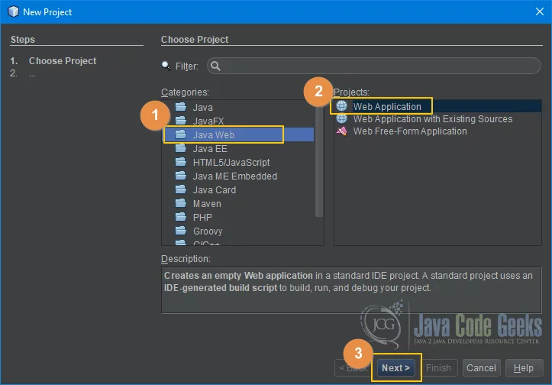Click the PHP folder icon
This screenshot has height=385, width=552.
(181, 217)
